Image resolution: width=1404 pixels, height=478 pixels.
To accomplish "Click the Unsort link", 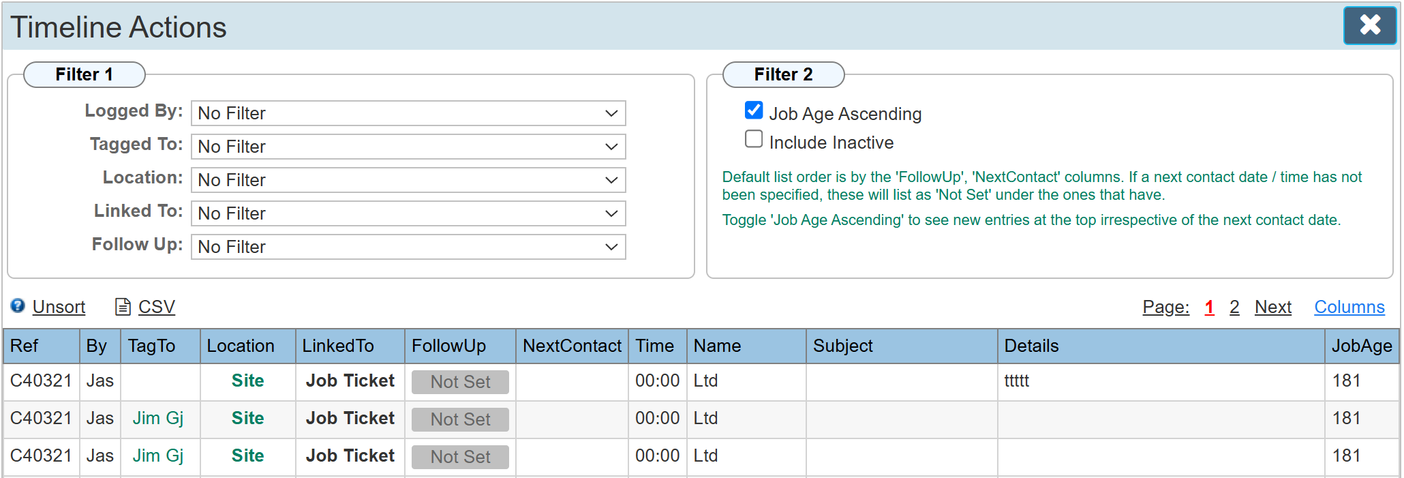I will coord(59,307).
